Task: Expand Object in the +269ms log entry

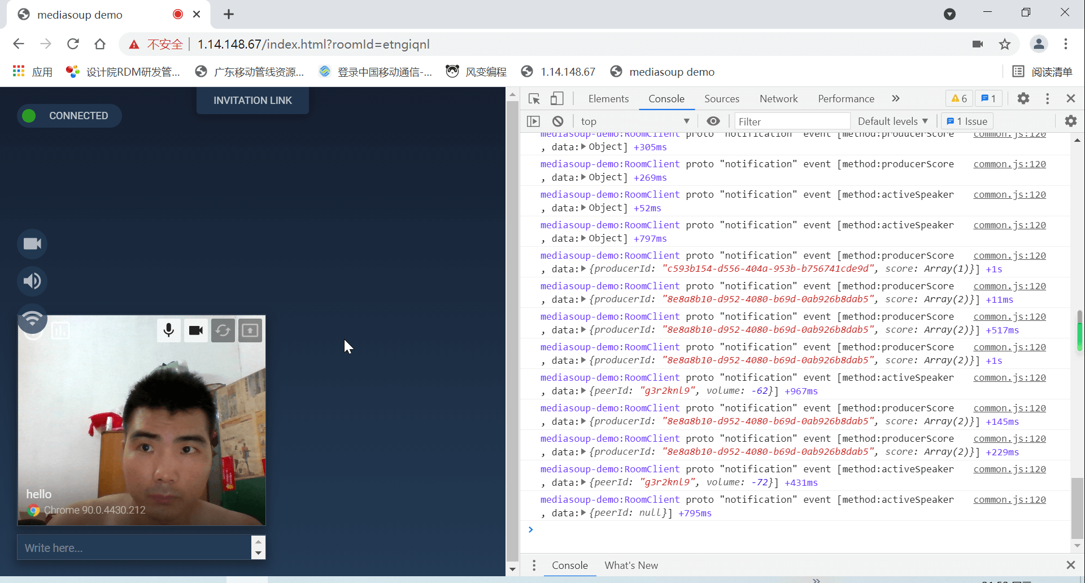Action: (583, 177)
